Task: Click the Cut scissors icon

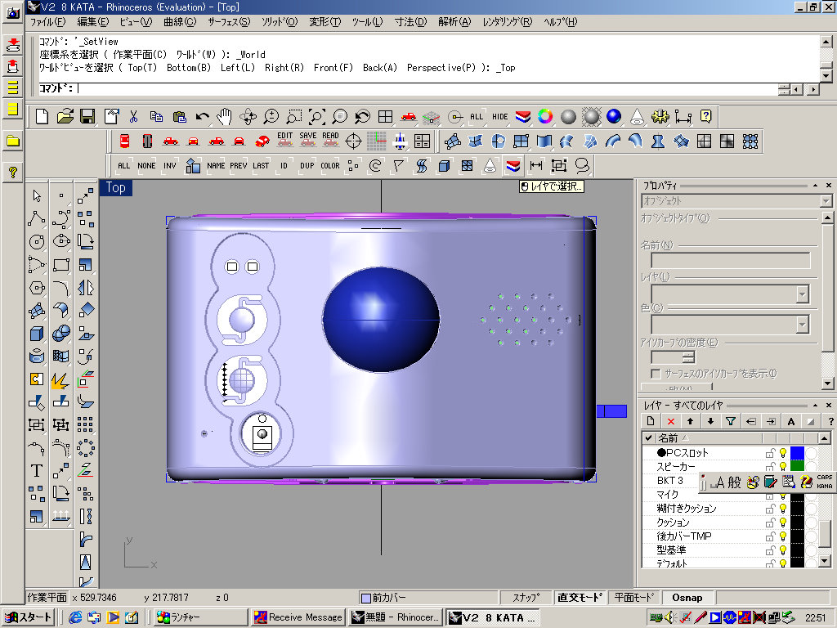Action: click(x=133, y=117)
